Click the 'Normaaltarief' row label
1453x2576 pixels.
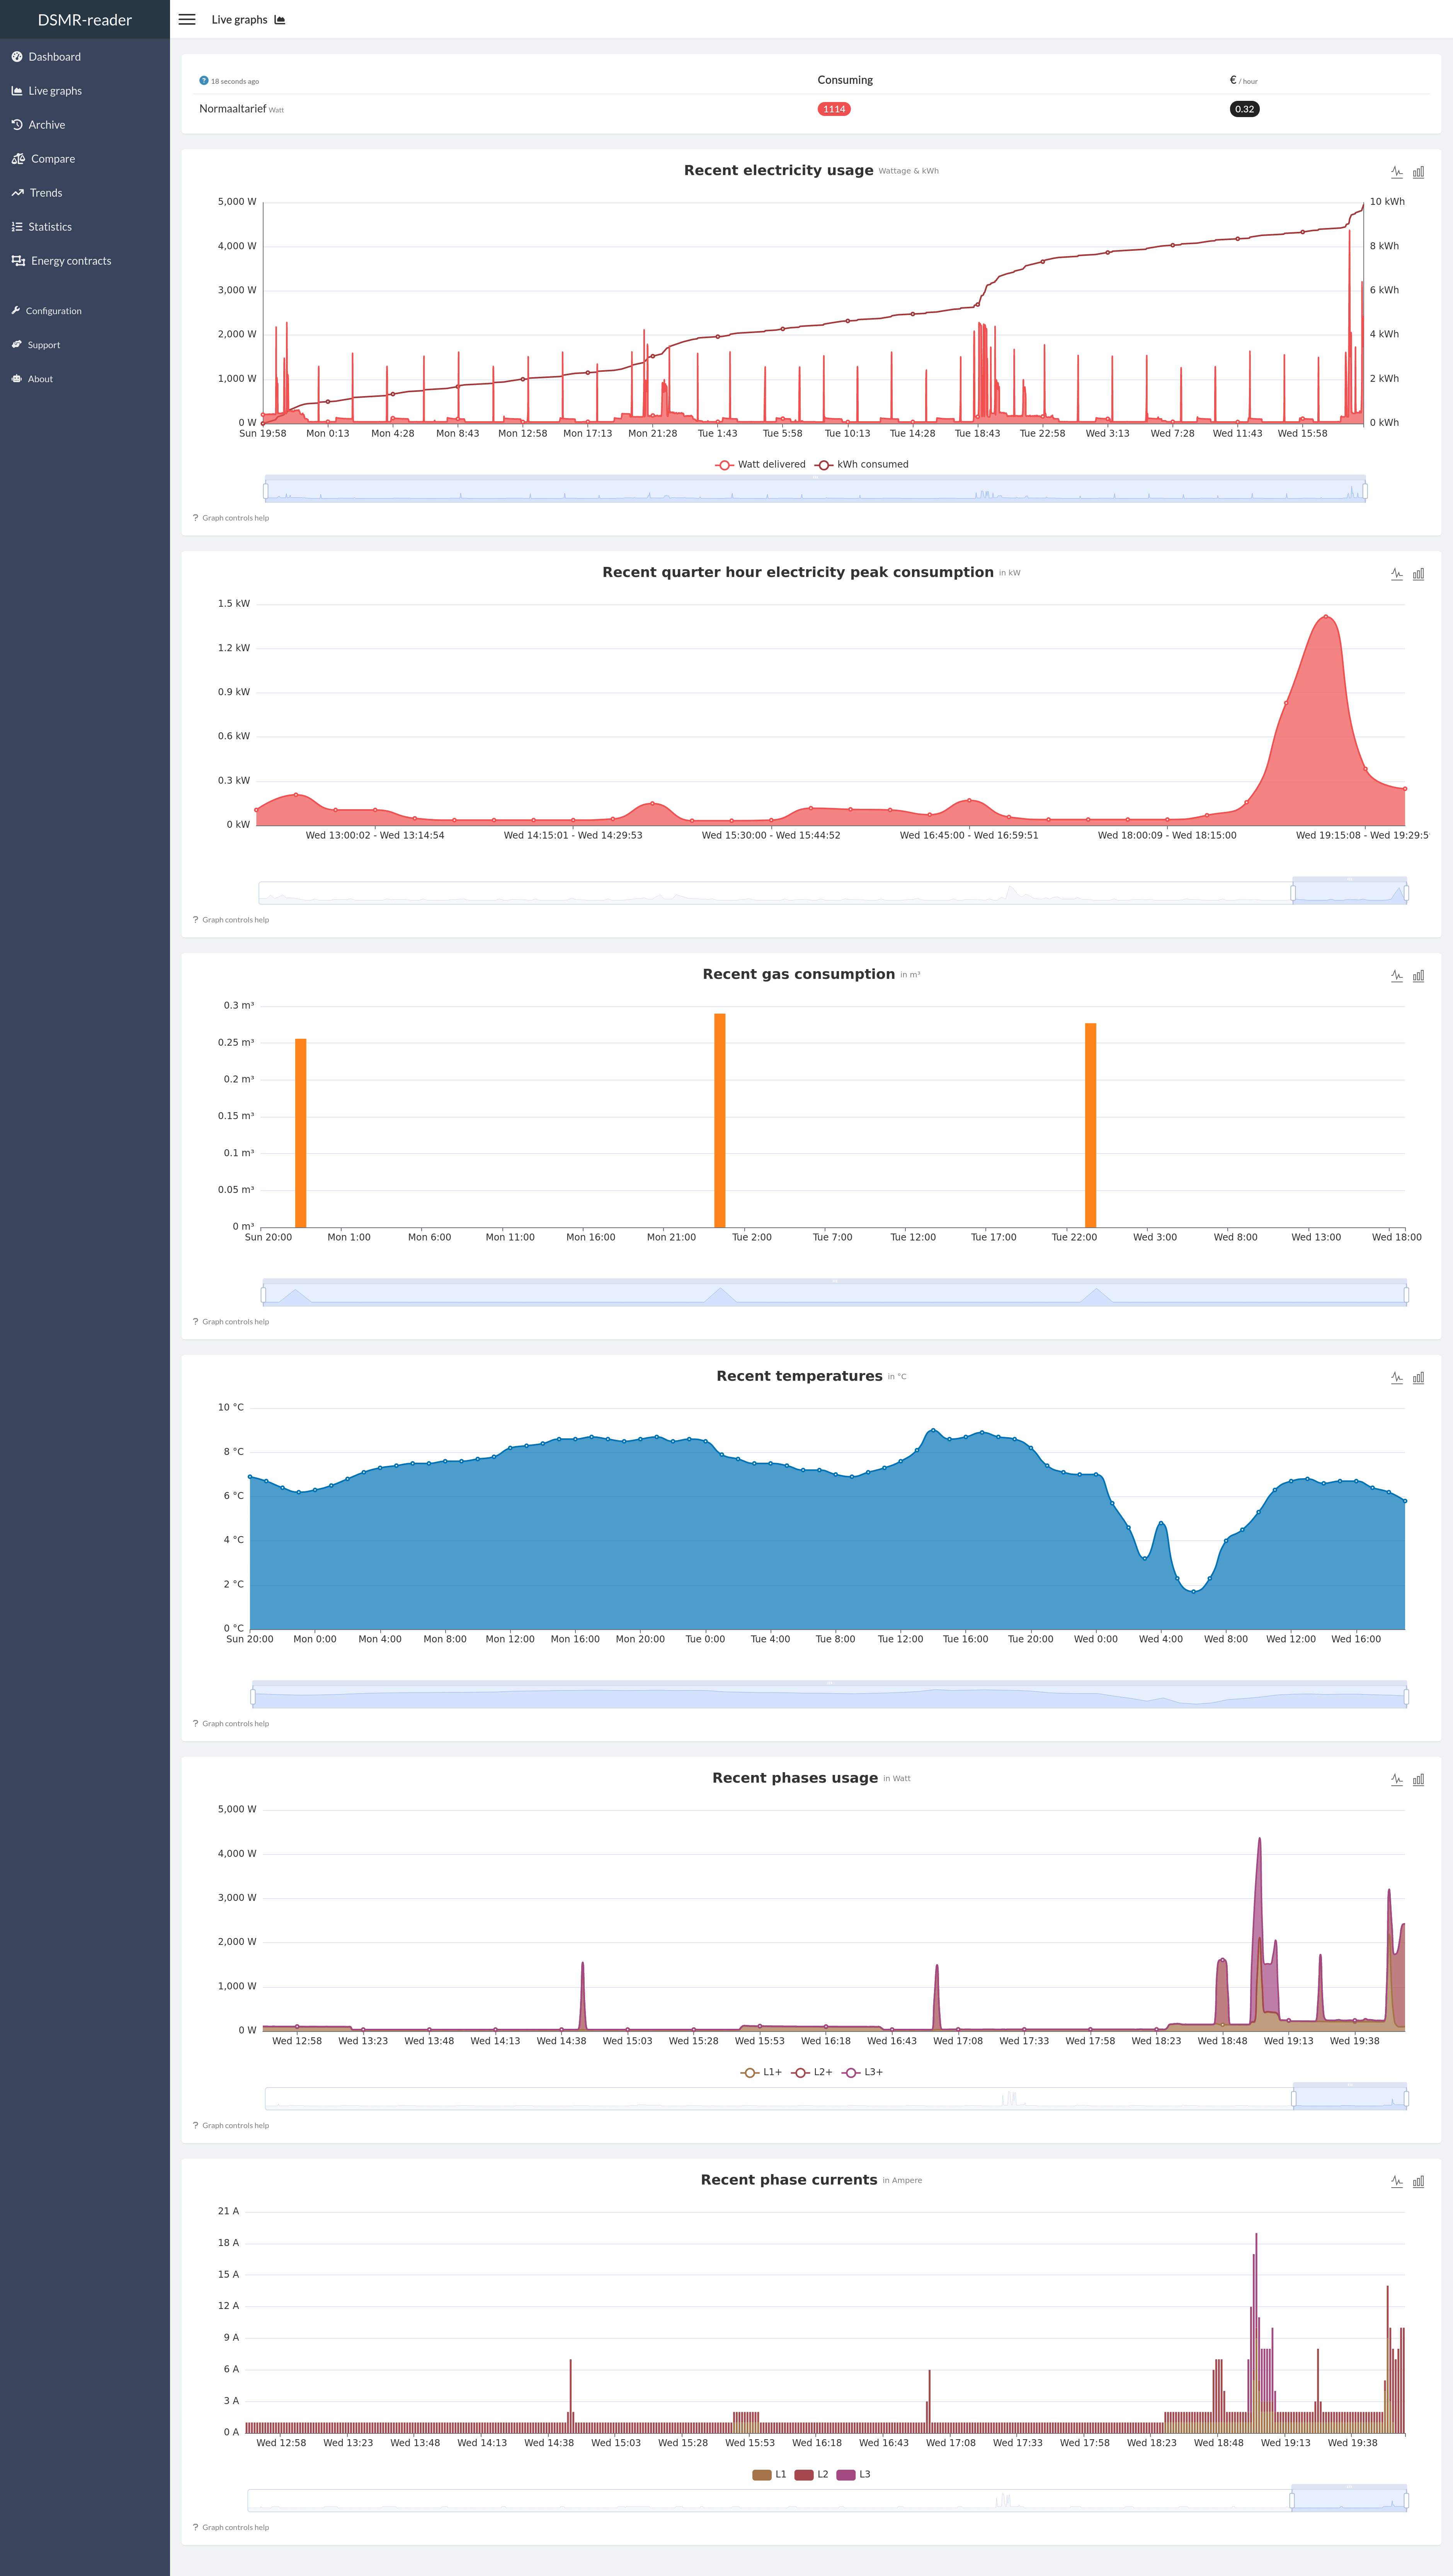233,109
